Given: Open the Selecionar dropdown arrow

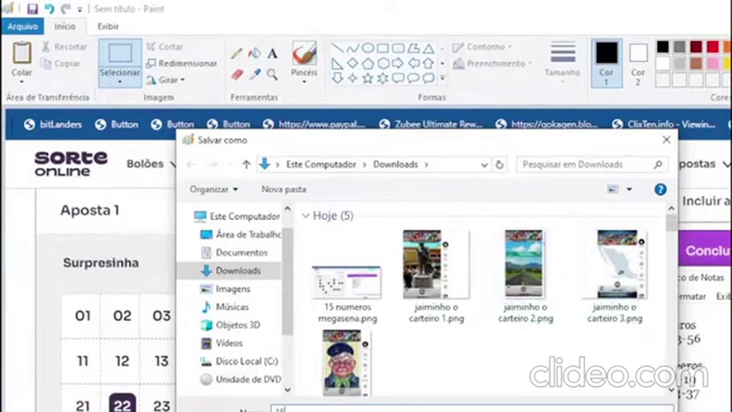Looking at the screenshot, I should pos(120,82).
